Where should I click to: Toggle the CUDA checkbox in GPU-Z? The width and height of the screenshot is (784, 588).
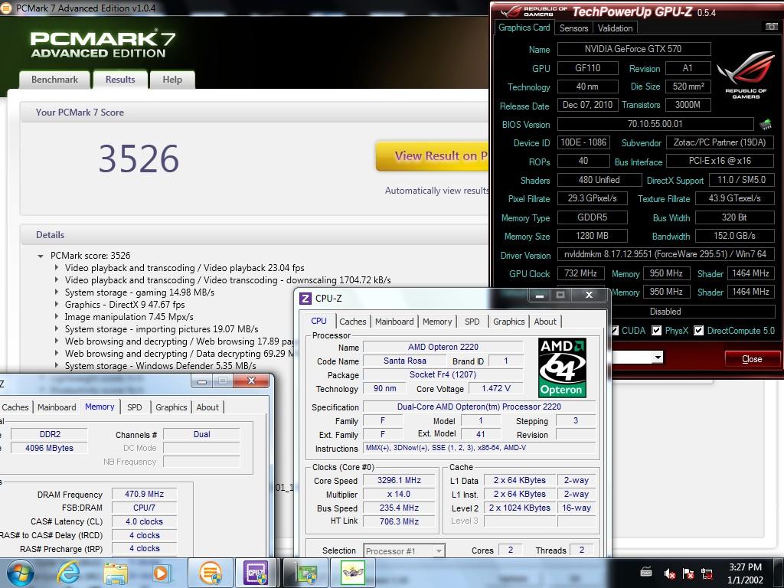click(615, 331)
